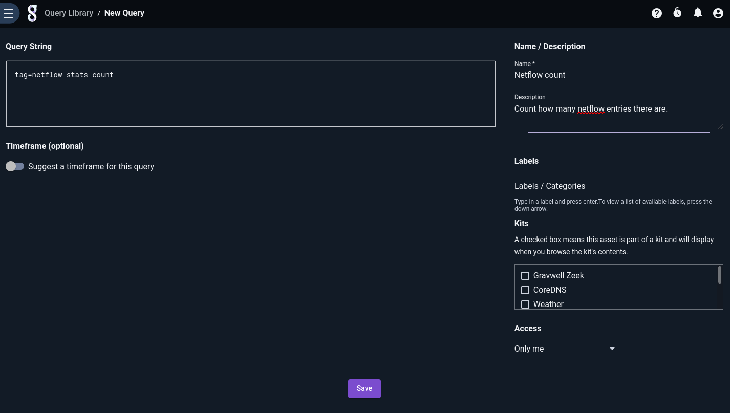Toggle suggest a timeframe switch
This screenshot has width=730, height=413.
[15, 166]
